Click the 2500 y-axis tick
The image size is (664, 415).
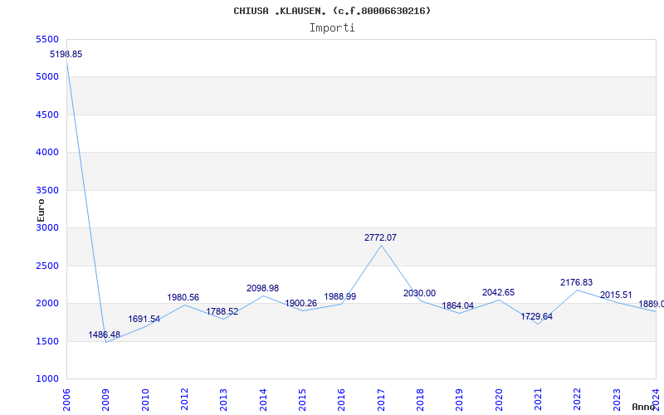(47, 266)
